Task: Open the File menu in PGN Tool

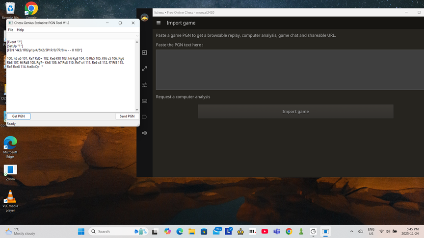Action: tap(10, 30)
